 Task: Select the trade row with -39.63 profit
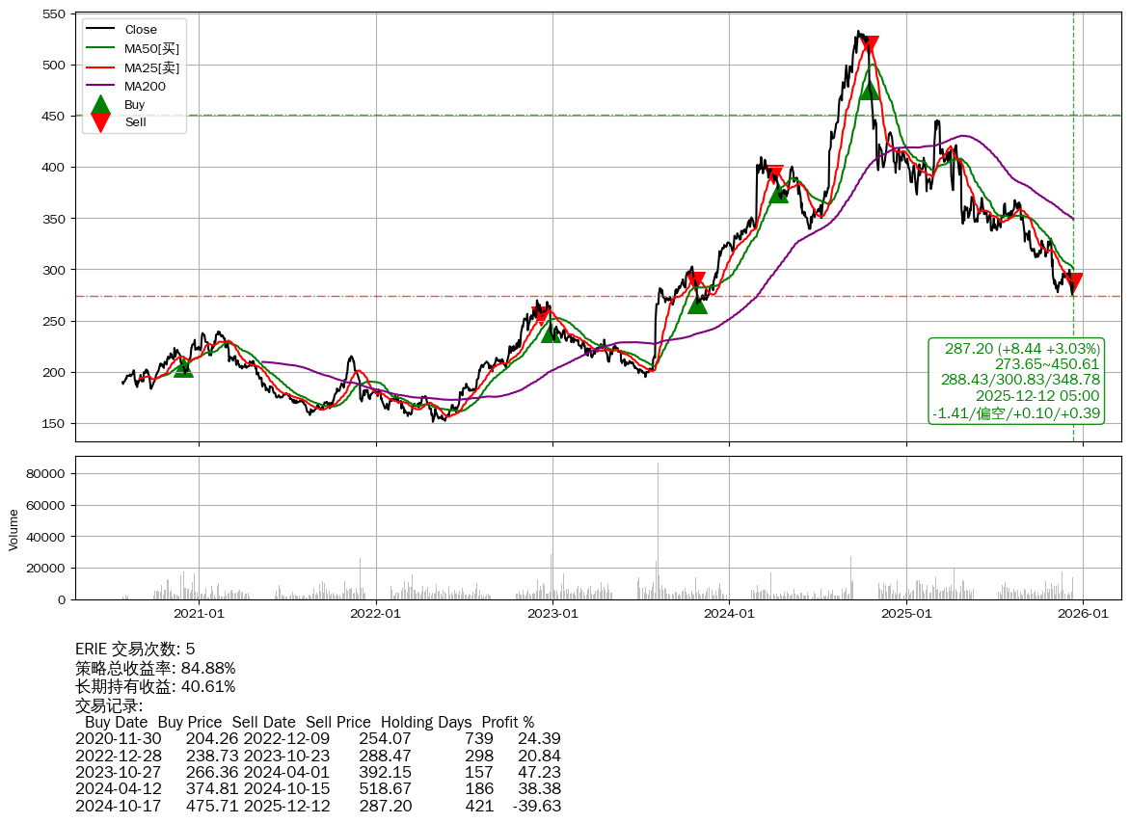(318, 806)
